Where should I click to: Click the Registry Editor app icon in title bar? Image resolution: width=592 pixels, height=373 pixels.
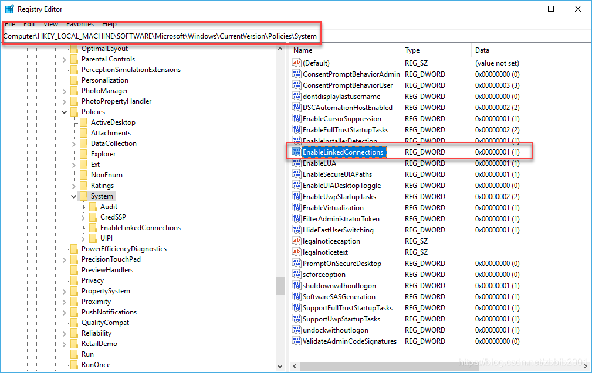[9, 9]
